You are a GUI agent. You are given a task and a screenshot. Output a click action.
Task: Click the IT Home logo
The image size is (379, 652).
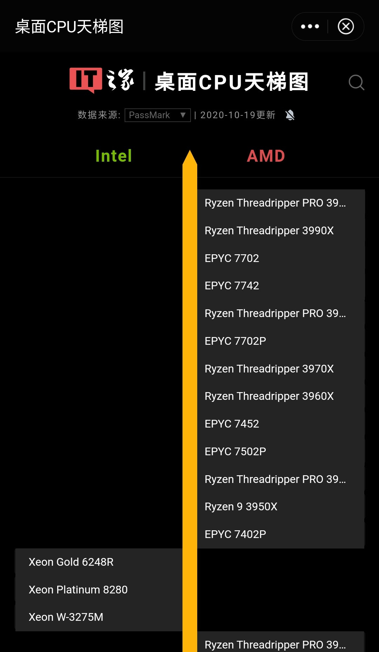pyautogui.click(x=102, y=81)
